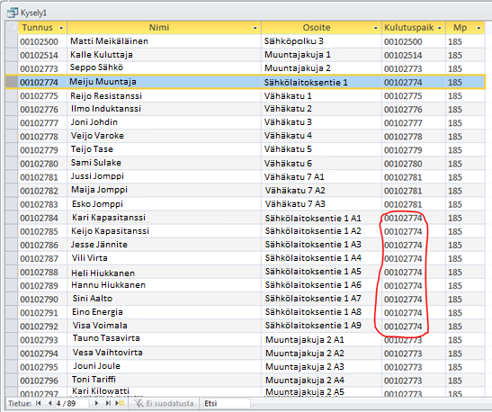Click the Tunnus cell 00102780
This screenshot has height=412, width=492.
coord(42,163)
